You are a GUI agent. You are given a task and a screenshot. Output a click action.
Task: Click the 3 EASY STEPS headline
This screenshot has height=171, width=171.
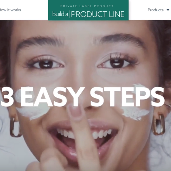coord(82,97)
